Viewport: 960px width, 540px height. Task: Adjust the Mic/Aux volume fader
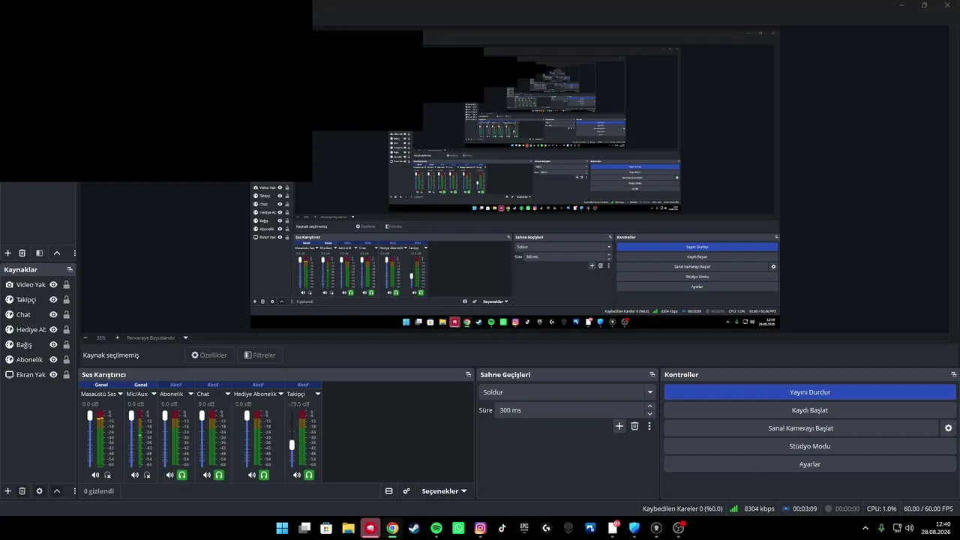[132, 415]
